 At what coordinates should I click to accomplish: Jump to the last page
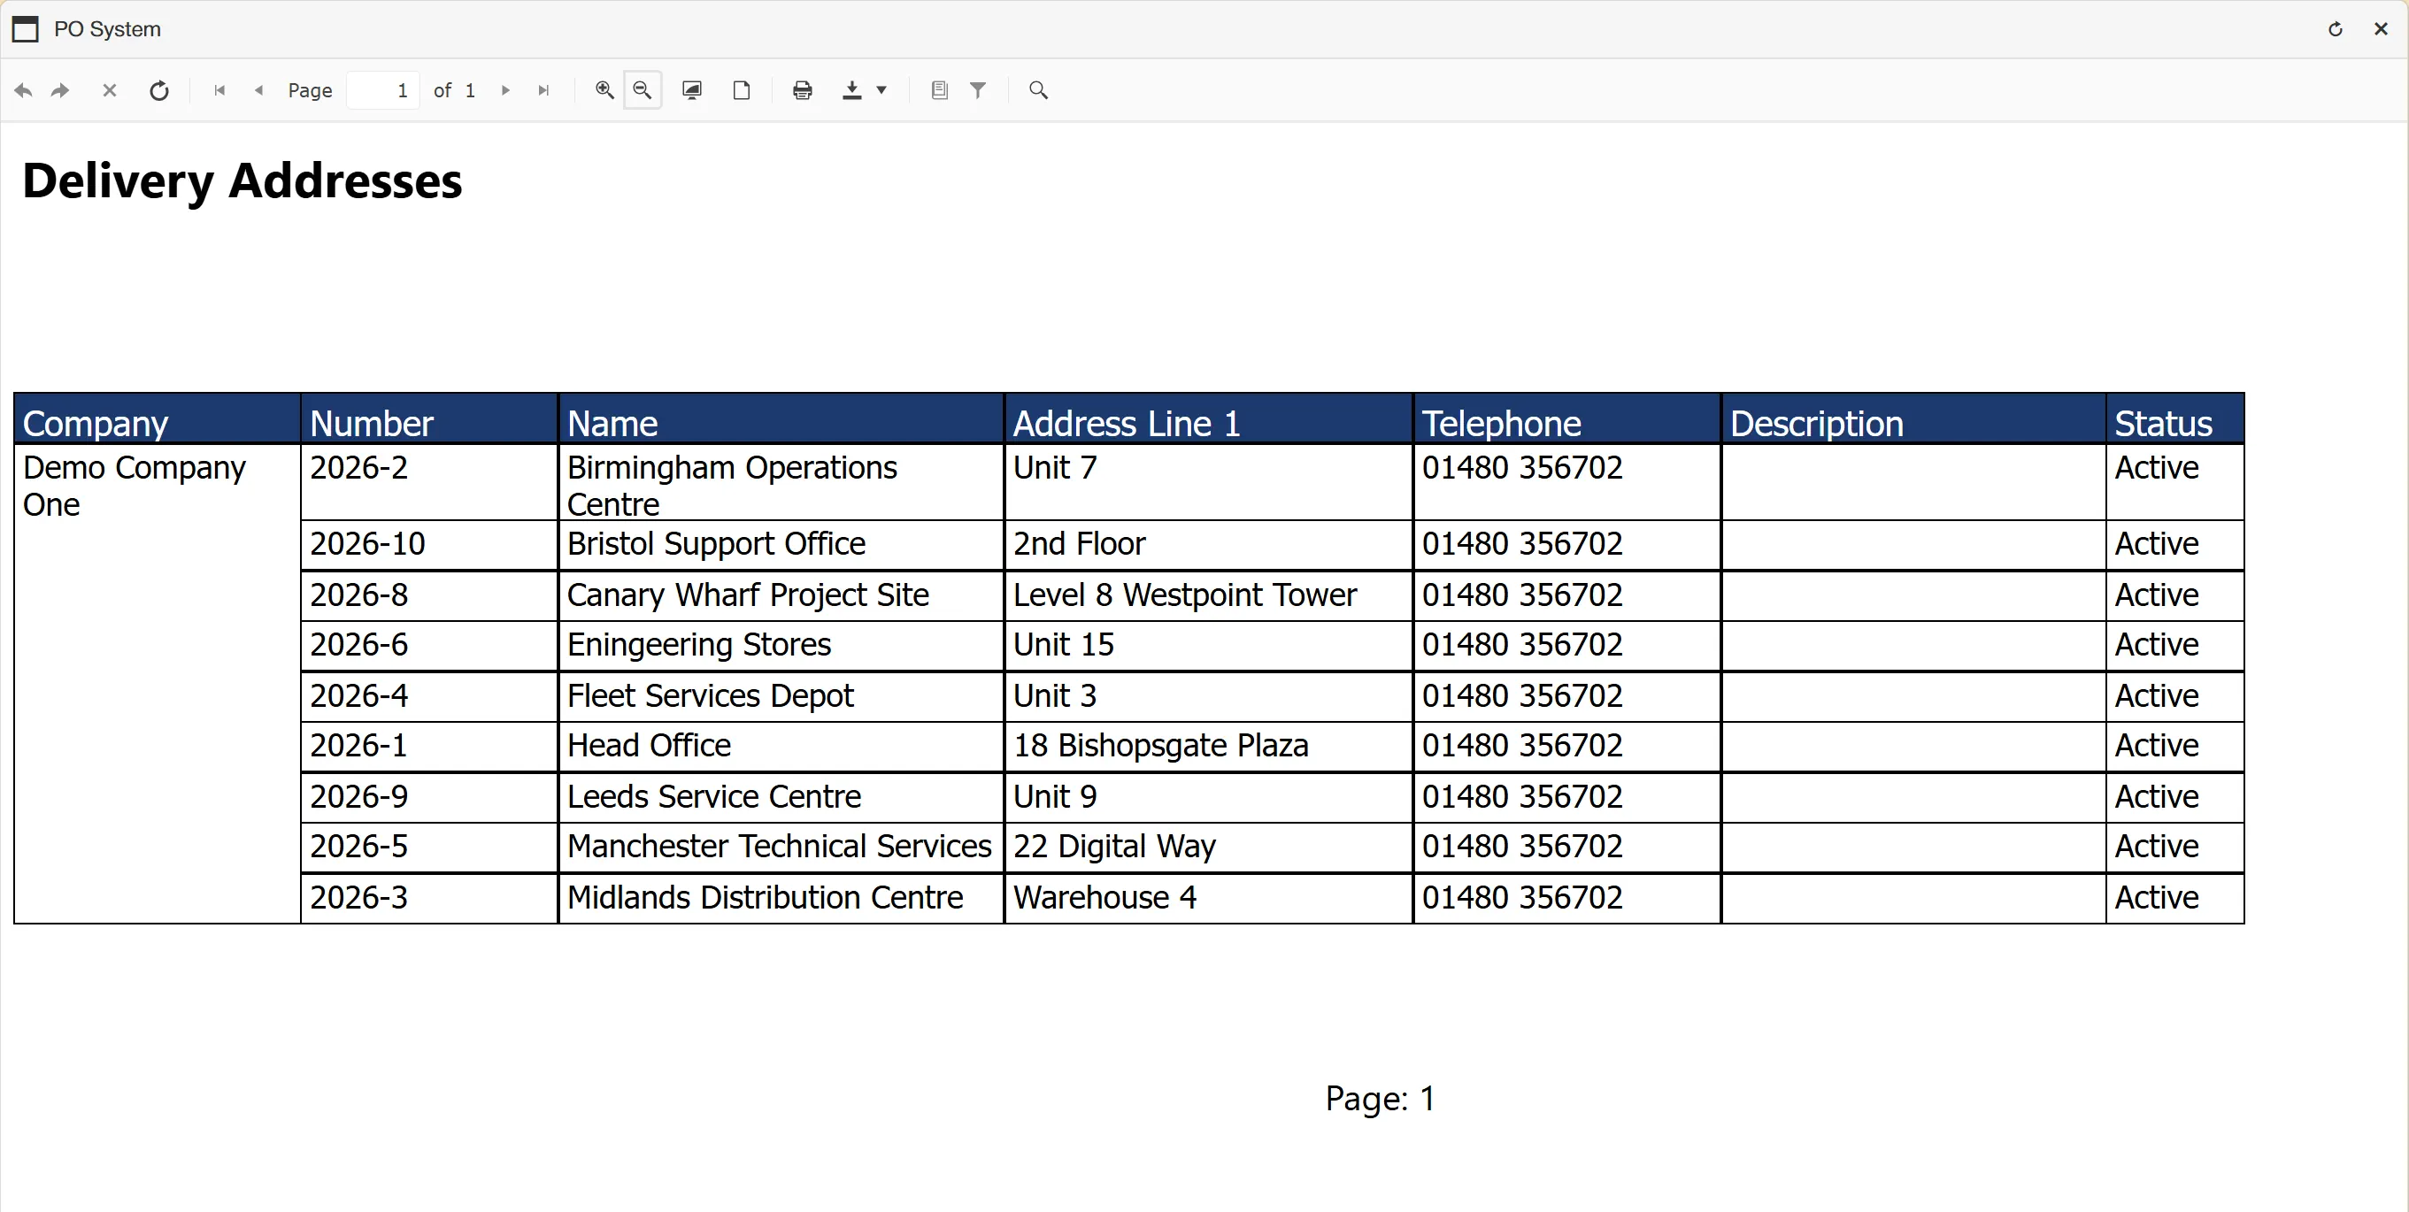(543, 90)
